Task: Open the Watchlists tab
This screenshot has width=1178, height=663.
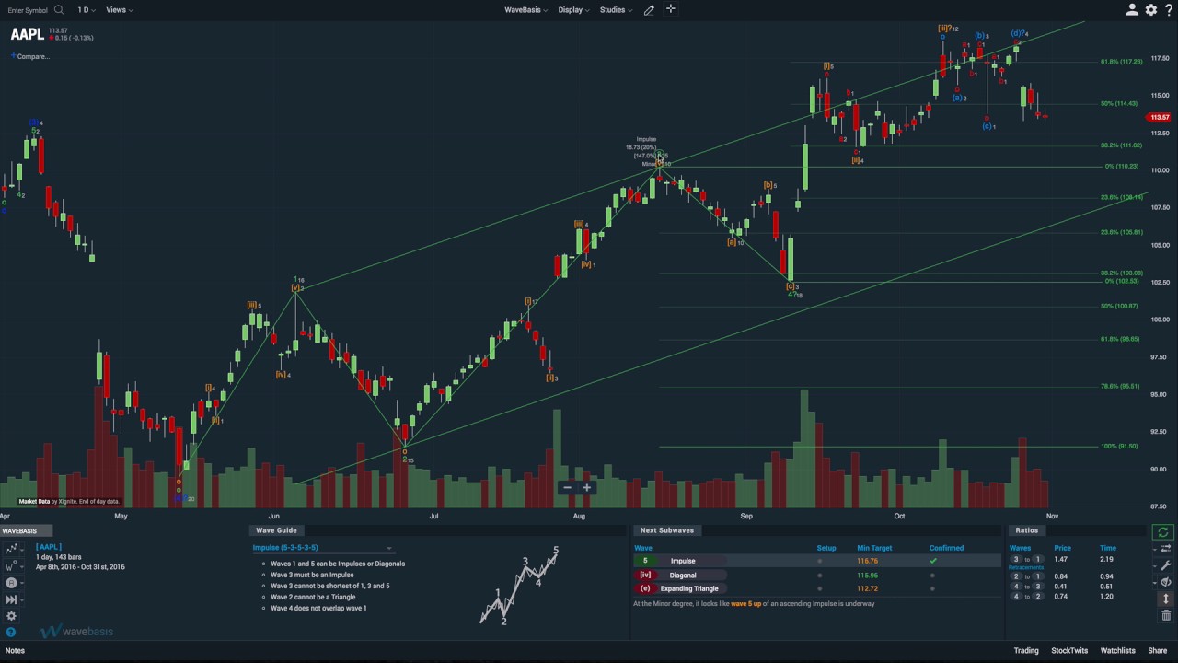Action: click(1117, 651)
